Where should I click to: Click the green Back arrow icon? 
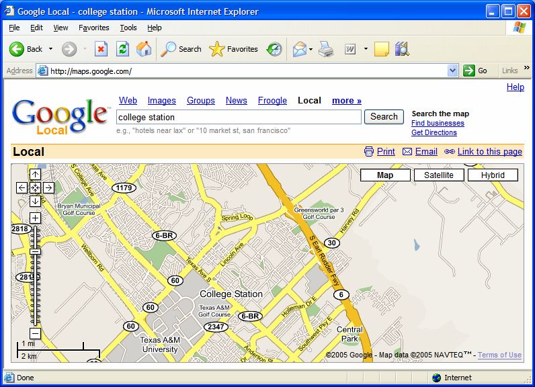pos(16,49)
